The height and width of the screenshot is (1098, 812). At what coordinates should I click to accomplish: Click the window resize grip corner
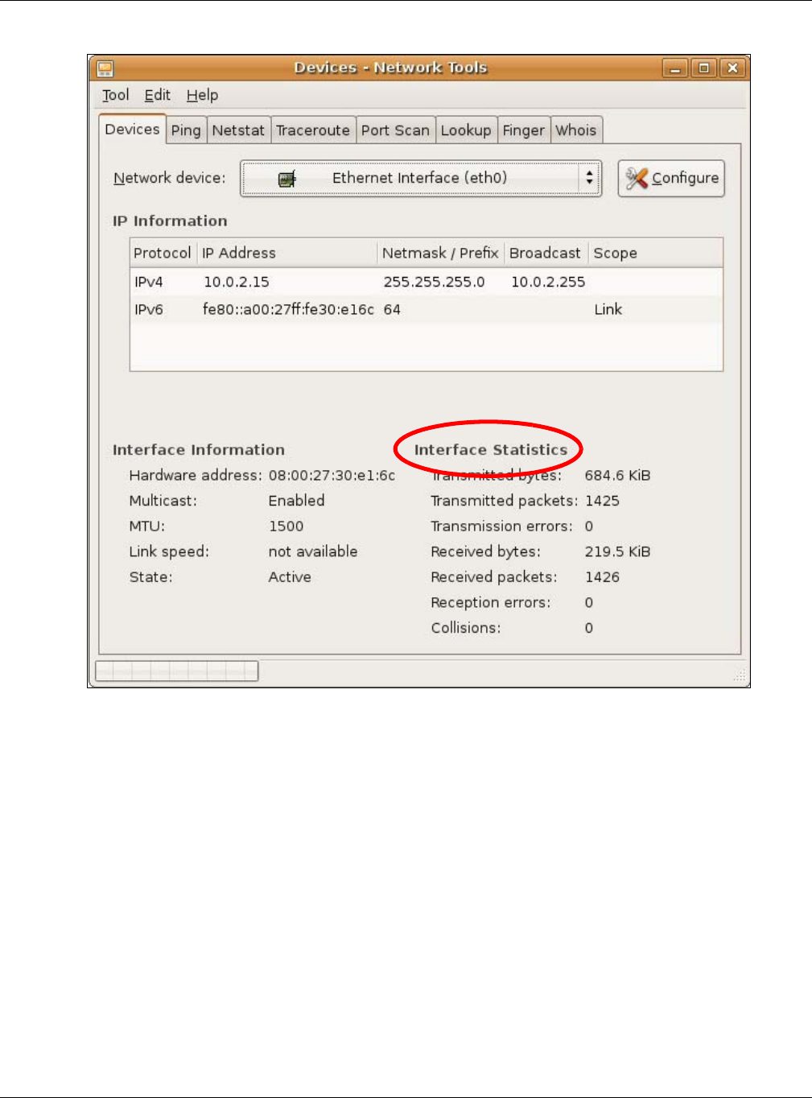740,676
